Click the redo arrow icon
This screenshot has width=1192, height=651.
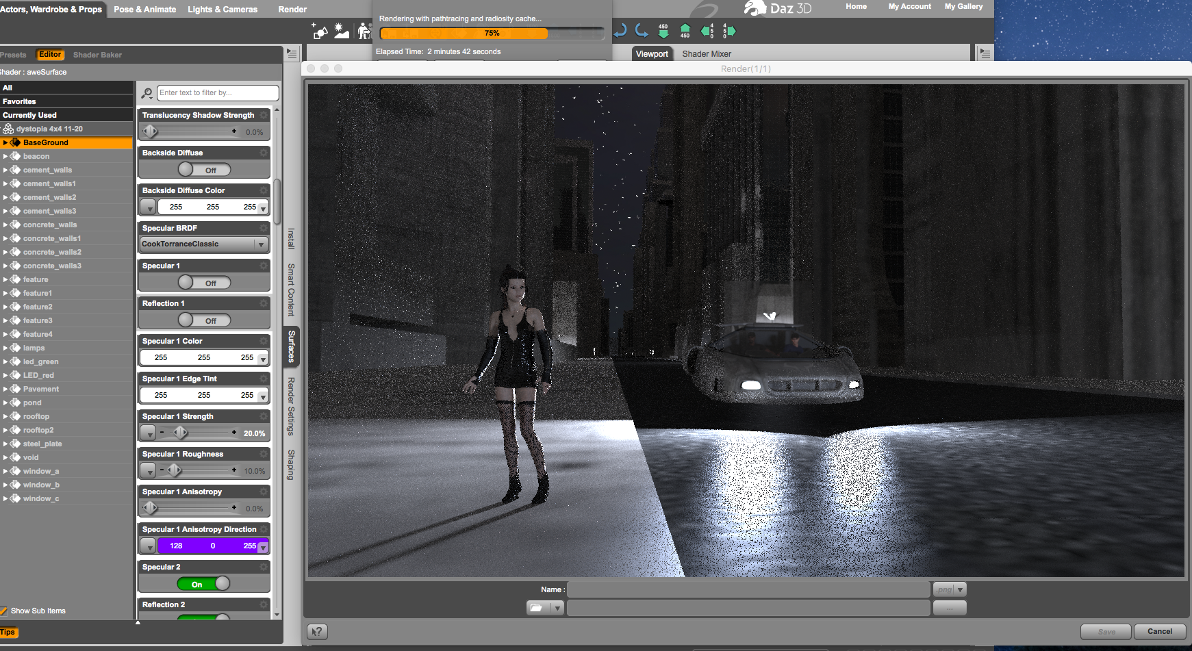(x=642, y=31)
